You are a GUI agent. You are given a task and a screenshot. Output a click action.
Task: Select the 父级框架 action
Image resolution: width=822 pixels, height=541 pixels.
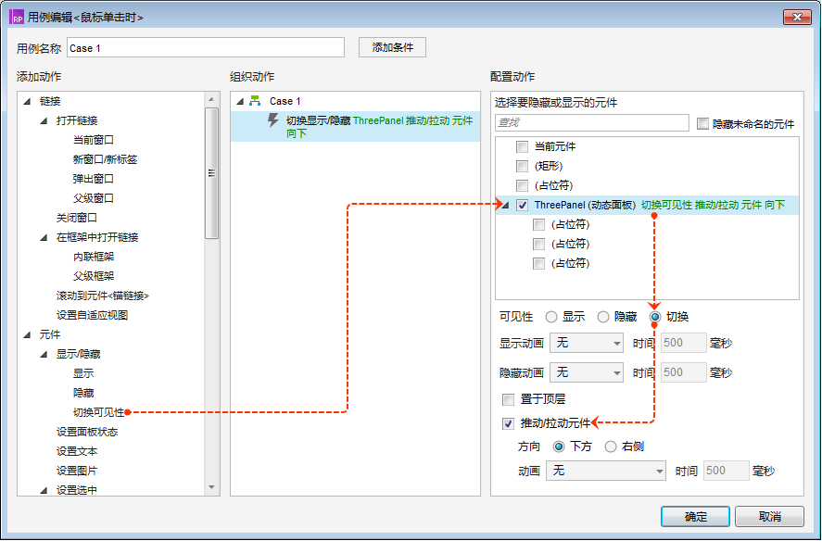[94, 276]
